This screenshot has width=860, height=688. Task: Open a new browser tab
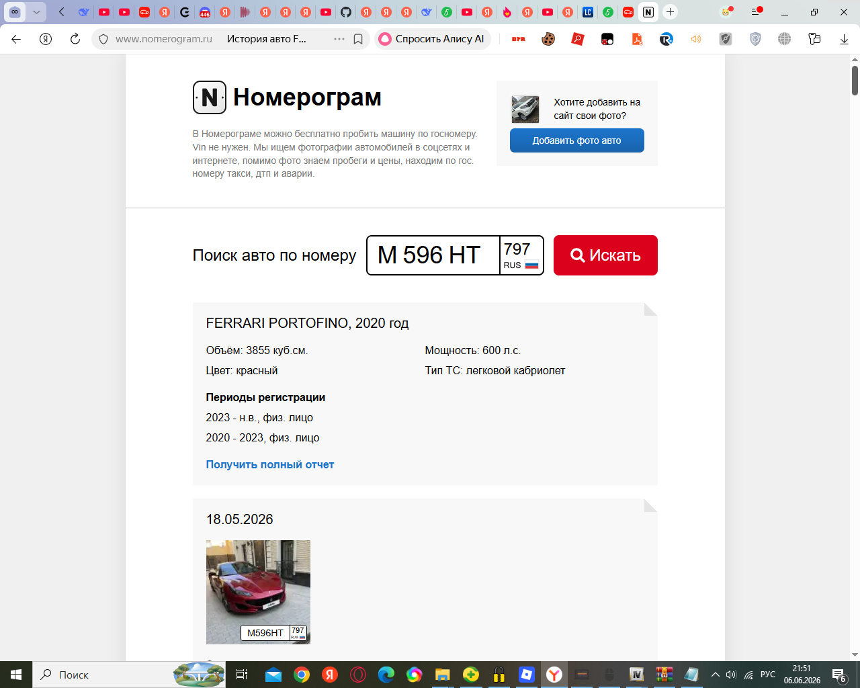tap(670, 12)
